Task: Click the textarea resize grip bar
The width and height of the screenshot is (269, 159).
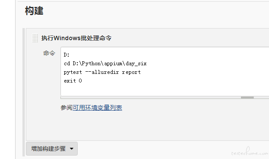Action: [247, 97]
